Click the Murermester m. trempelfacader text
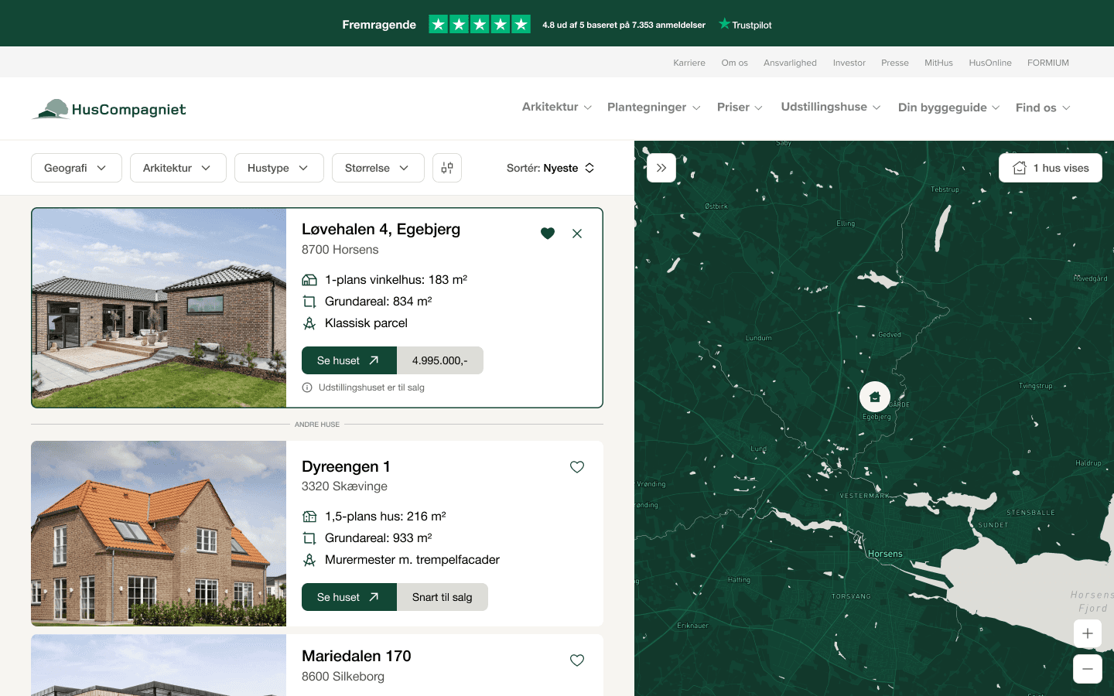This screenshot has width=1114, height=696. (412, 560)
